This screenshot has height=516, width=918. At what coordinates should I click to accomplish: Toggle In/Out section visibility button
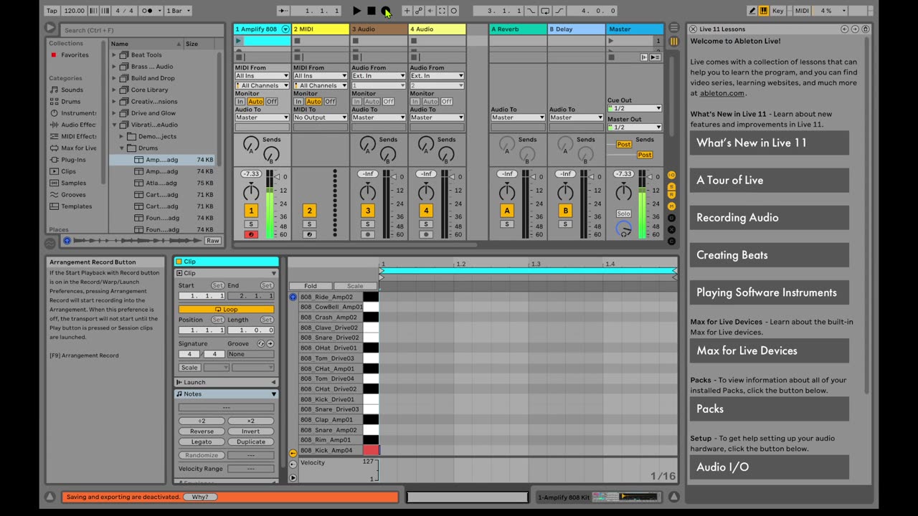click(671, 175)
